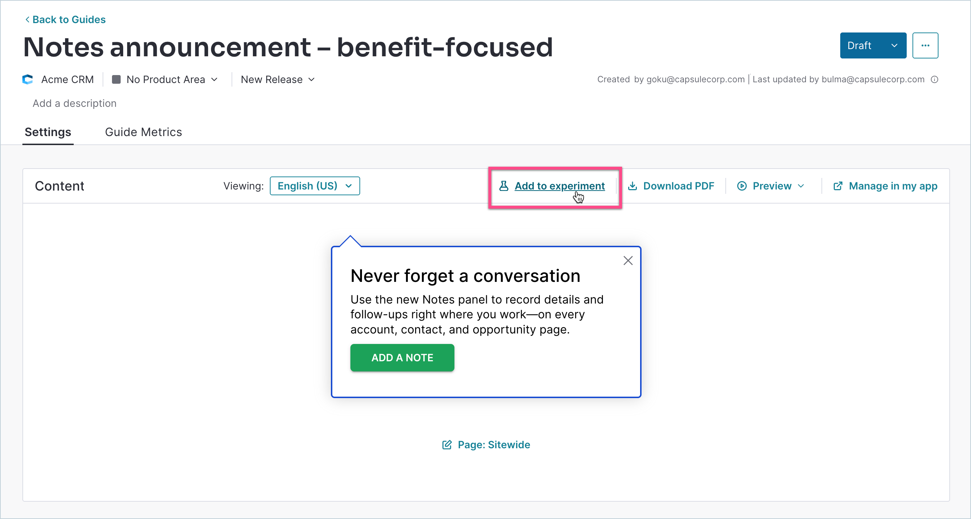Click the beaker icon beside Add to experiment
971x519 pixels.
(504, 186)
